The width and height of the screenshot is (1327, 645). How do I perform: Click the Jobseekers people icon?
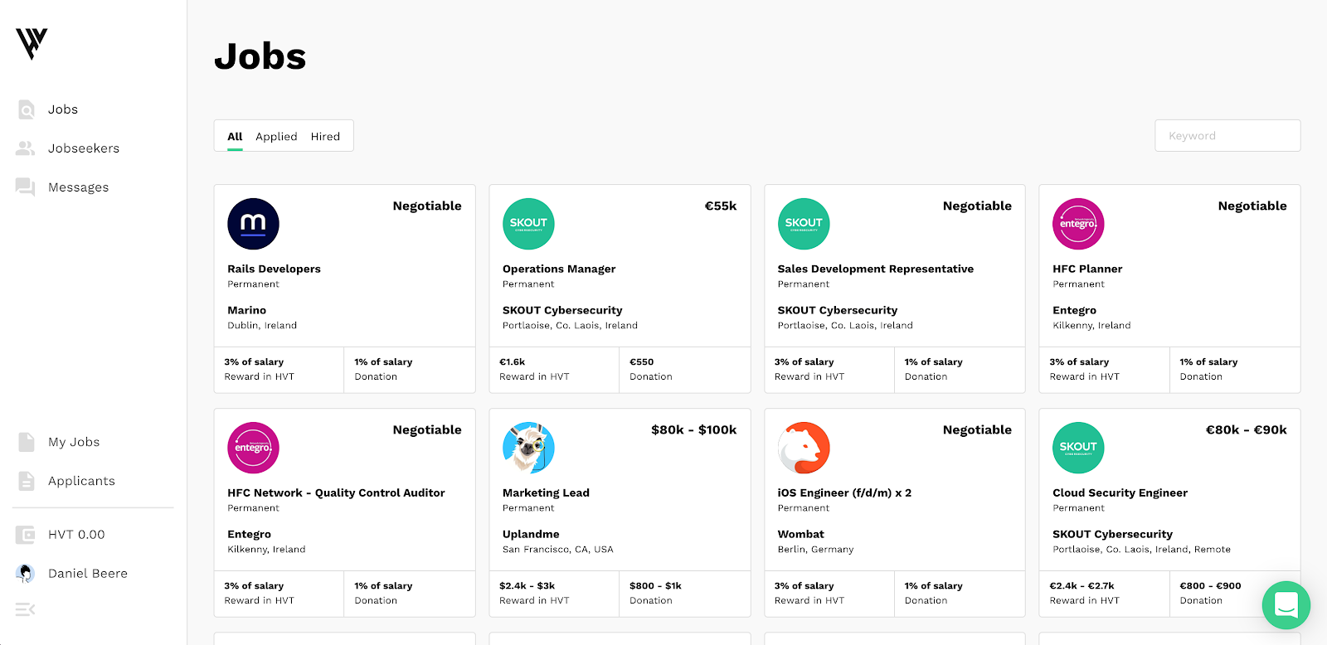click(x=26, y=148)
